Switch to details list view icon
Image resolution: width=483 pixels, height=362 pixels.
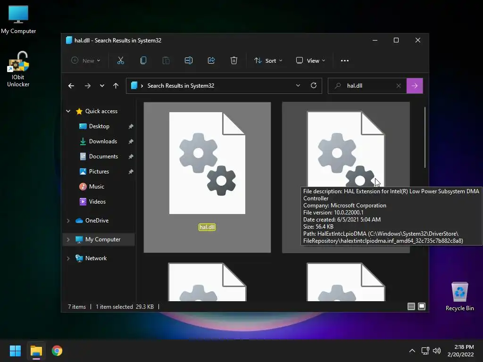pos(411,306)
